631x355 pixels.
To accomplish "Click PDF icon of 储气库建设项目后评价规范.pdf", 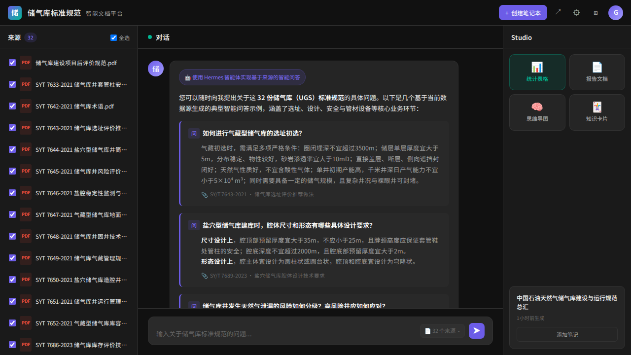I will 26,63.
